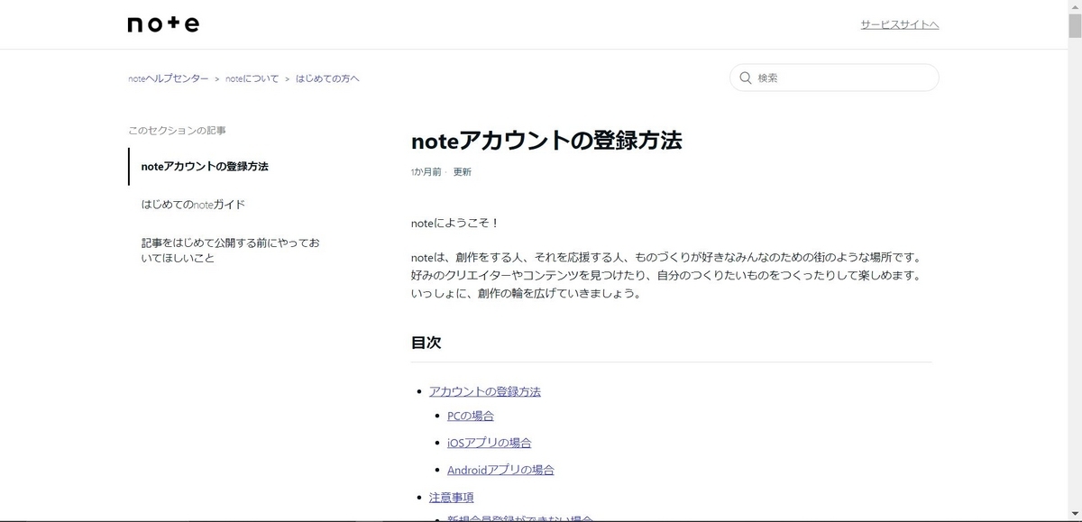Jump to 注意事項 section

click(x=452, y=497)
